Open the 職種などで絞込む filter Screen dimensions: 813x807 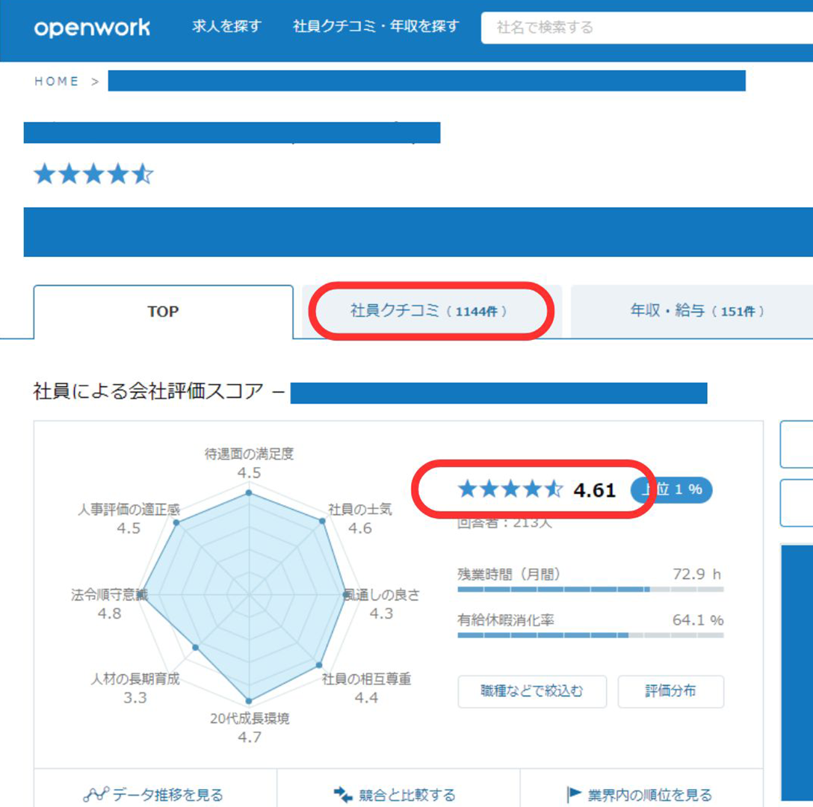click(531, 691)
